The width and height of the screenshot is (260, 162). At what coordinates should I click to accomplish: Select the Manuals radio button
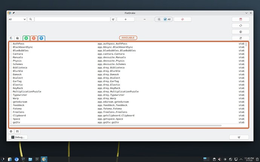(x=11, y=58)
